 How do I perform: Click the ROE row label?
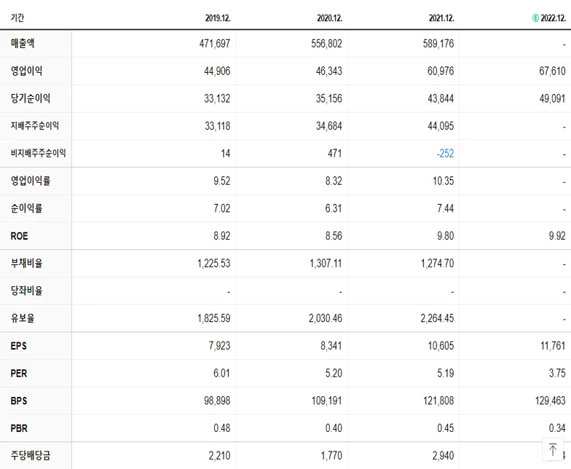(19, 236)
